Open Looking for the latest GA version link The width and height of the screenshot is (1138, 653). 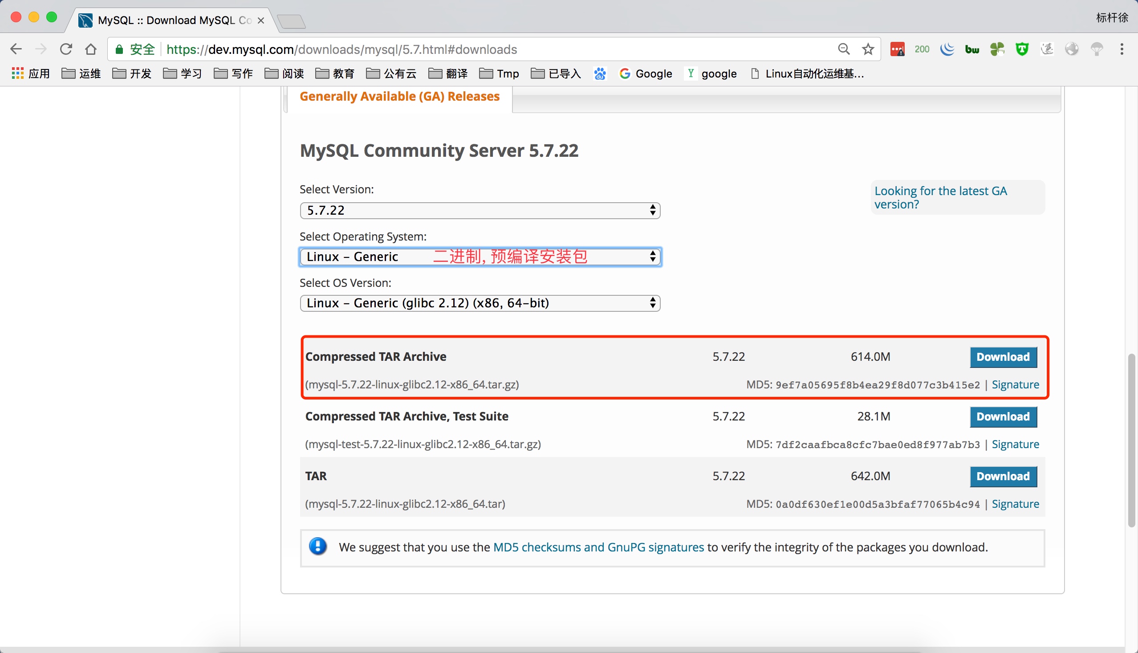click(940, 197)
